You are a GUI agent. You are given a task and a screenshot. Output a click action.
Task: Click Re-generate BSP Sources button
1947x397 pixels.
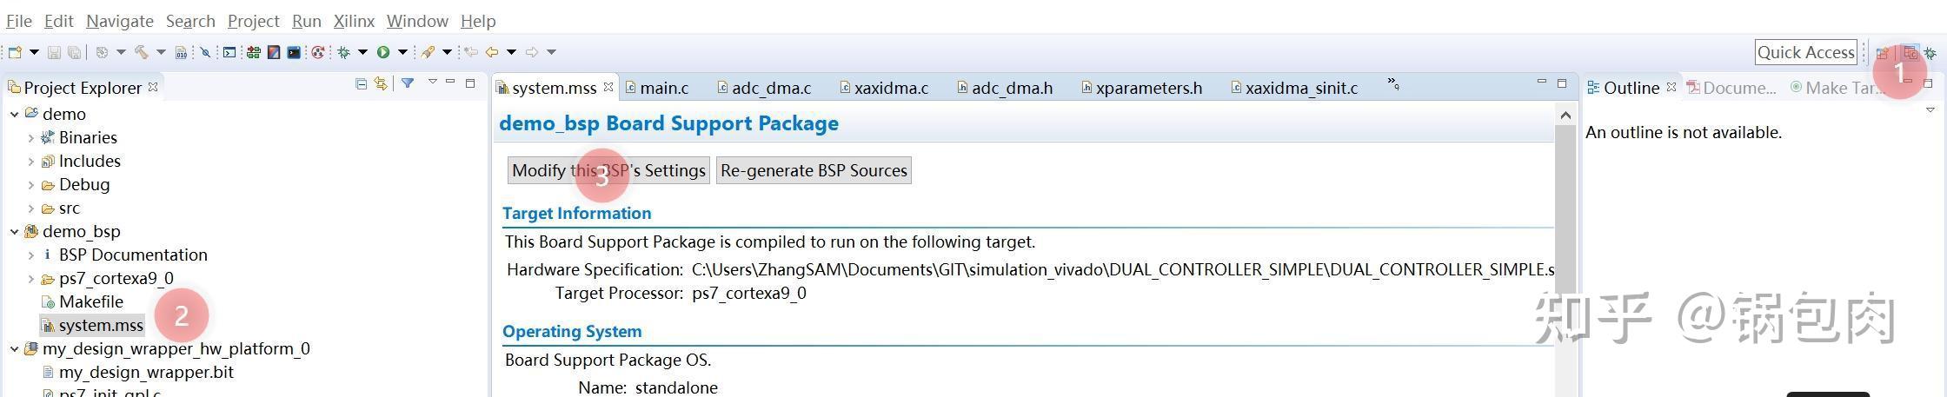[814, 170]
